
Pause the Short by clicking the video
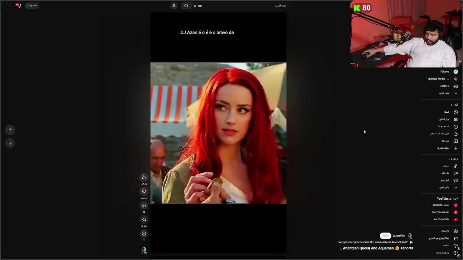tap(218, 133)
